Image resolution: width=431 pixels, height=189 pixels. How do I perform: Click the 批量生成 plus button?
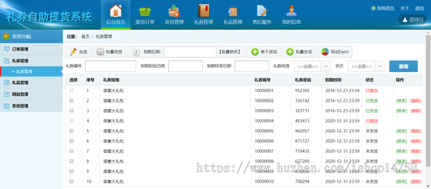[299, 52]
